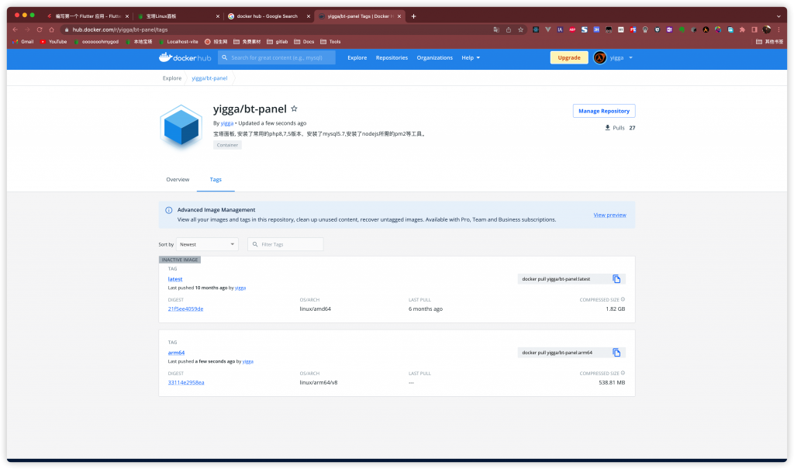Switch to the Overview tab
This screenshot has height=469, width=794.
tap(178, 179)
